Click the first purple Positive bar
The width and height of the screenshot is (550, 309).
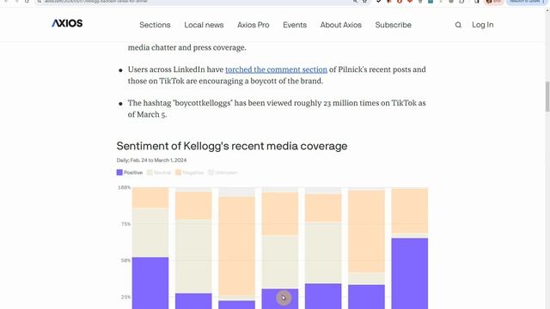point(150,282)
